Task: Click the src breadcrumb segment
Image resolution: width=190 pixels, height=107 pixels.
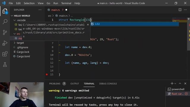Action: click(50, 16)
